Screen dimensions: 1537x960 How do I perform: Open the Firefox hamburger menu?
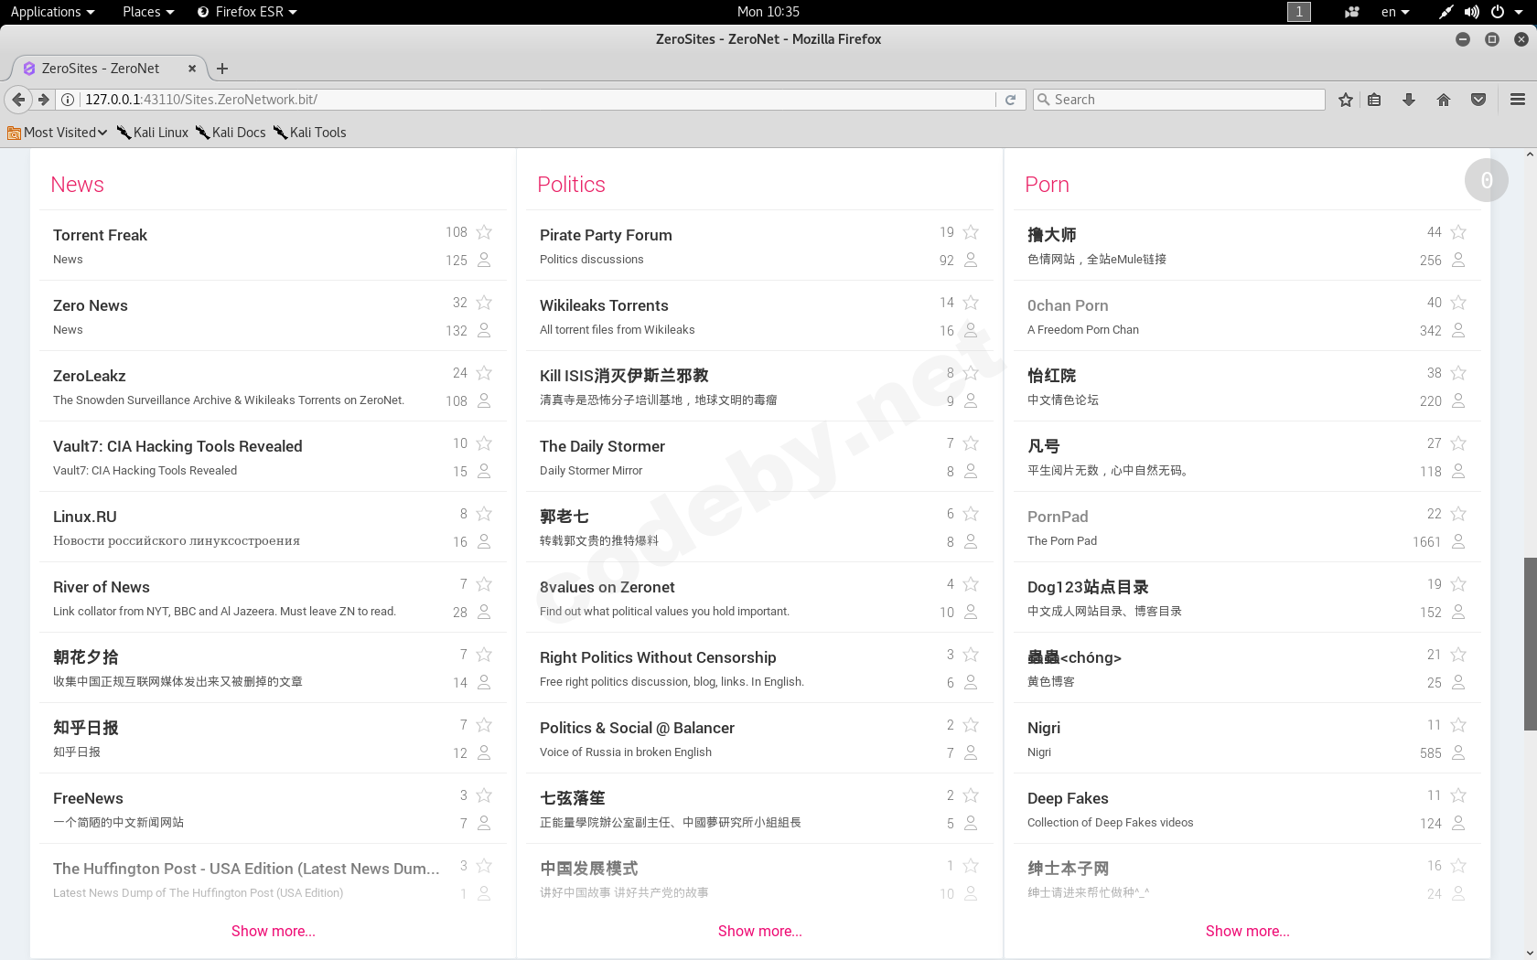pos(1516,99)
